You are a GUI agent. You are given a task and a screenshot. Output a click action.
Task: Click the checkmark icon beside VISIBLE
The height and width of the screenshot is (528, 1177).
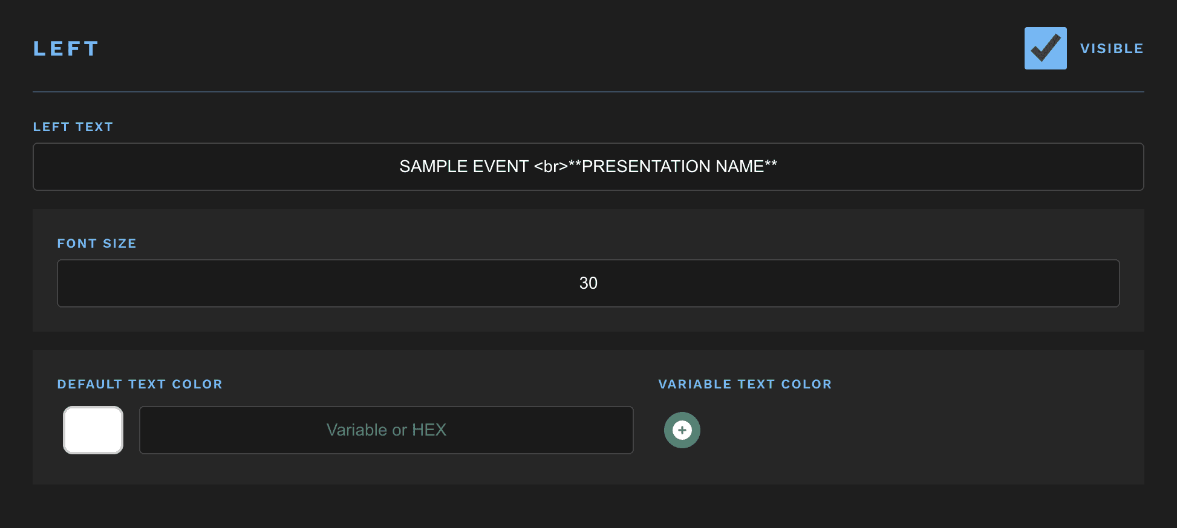point(1045,47)
